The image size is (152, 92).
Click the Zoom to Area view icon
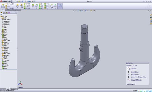[76, 11]
